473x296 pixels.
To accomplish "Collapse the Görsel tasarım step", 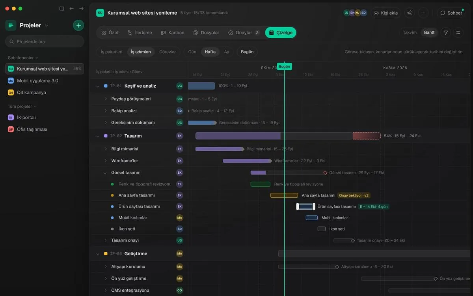I will [x=105, y=173].
